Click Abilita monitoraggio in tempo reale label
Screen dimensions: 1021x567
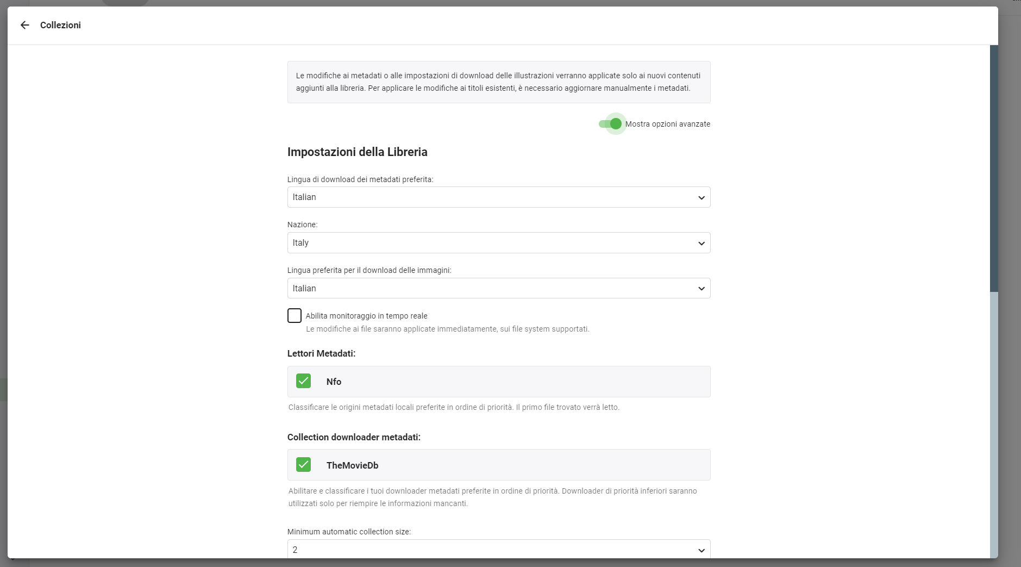(366, 316)
